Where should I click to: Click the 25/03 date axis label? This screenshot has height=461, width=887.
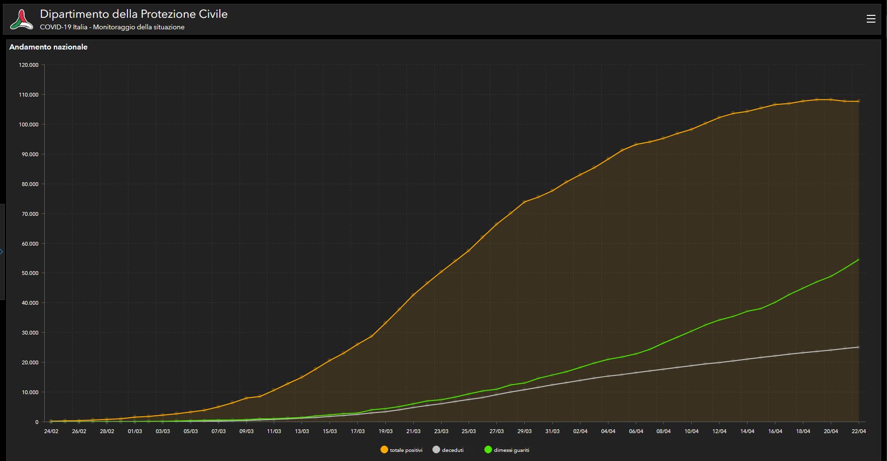coord(469,431)
